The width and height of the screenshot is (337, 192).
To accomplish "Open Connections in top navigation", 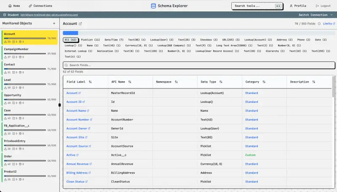I will [x=40, y=6].
